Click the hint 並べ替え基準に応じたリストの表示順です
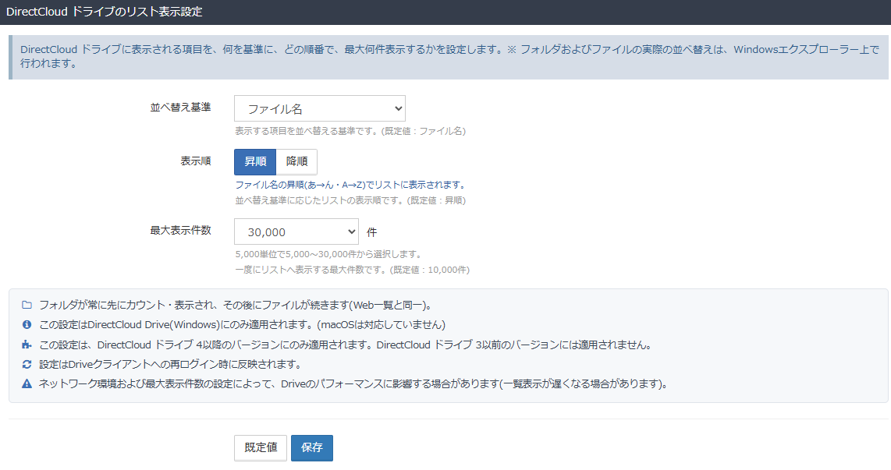891x470 pixels. pos(350,200)
